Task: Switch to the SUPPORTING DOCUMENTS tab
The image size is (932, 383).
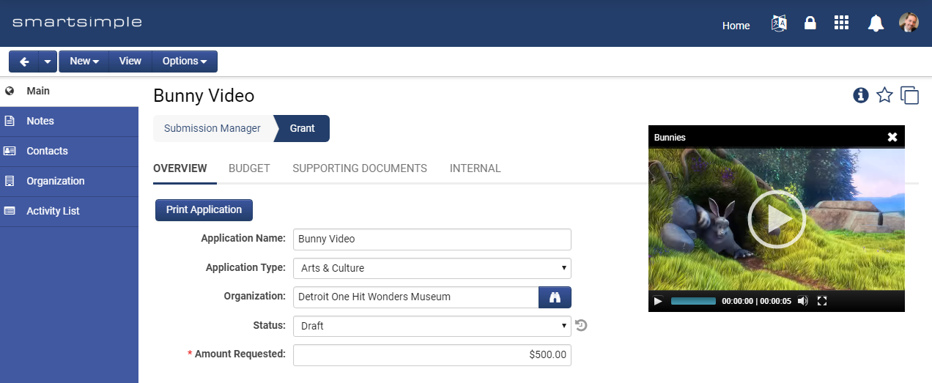Action: point(360,168)
